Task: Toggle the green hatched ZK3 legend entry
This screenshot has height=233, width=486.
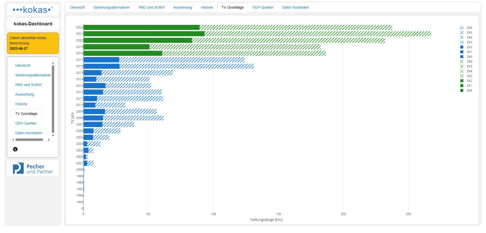Action: (466, 76)
